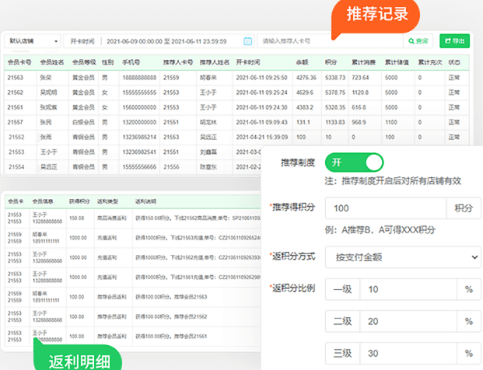The width and height of the screenshot is (483, 370).
Task: Click the 三级 ratio input field
Action: pyautogui.click(x=406, y=353)
